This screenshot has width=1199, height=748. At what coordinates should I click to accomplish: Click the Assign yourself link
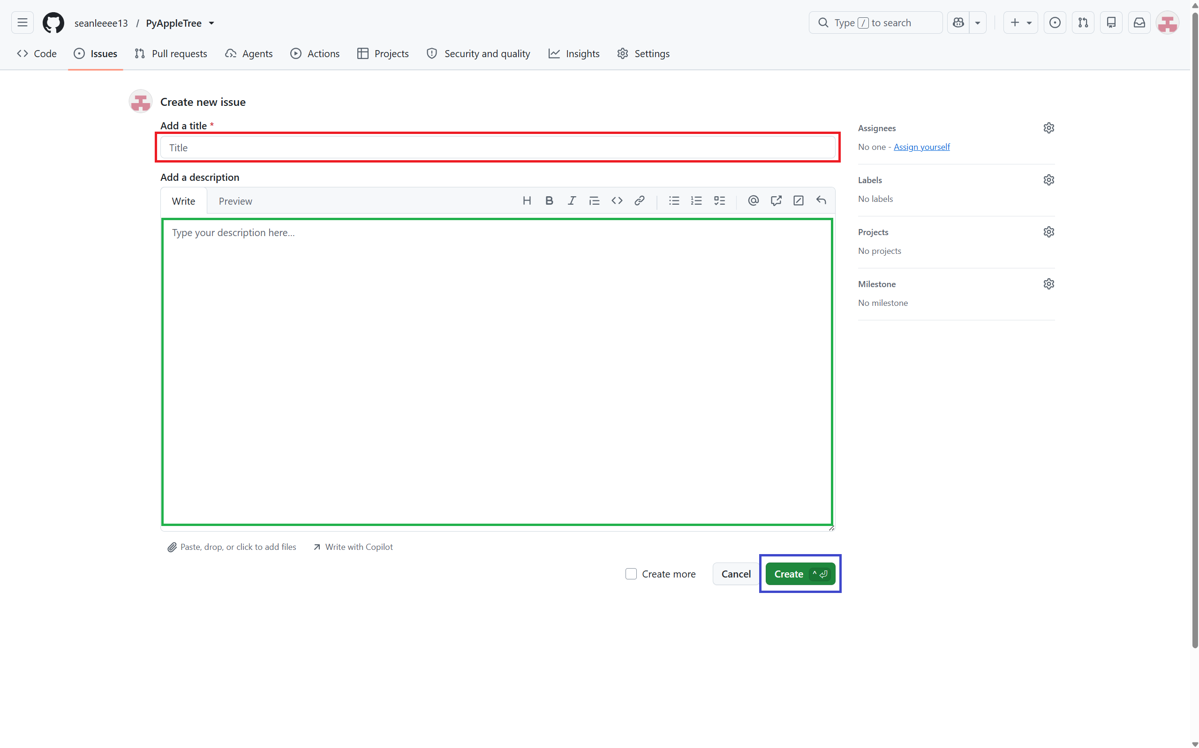coord(921,147)
